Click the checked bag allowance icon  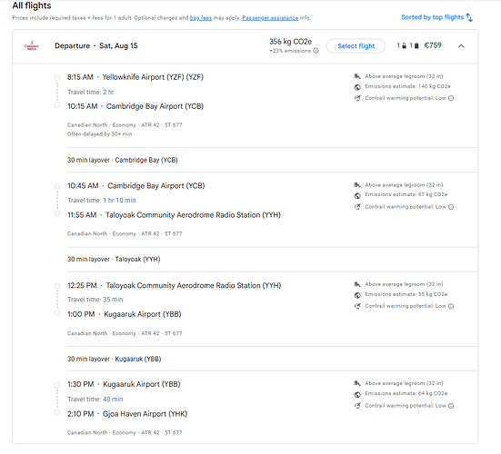416,46
